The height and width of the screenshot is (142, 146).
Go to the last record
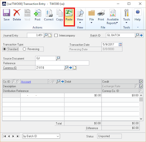click(x=18, y=136)
